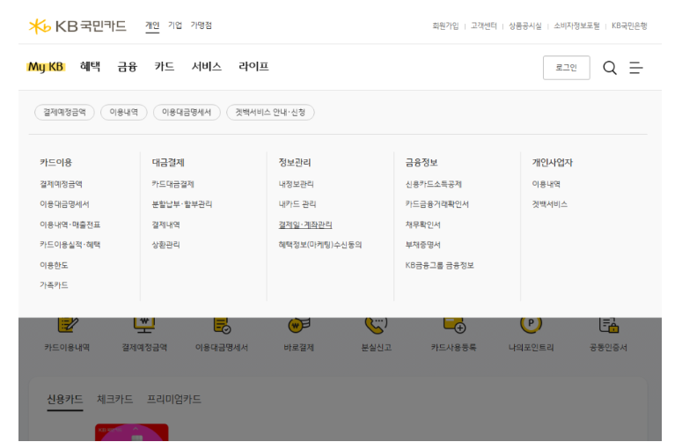This screenshot has height=442, width=682.
Task: Open 가족카드 under 카드이용
Action: pos(54,285)
